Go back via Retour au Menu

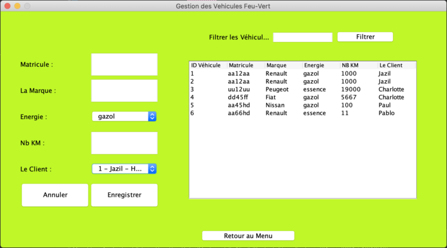coord(248,236)
